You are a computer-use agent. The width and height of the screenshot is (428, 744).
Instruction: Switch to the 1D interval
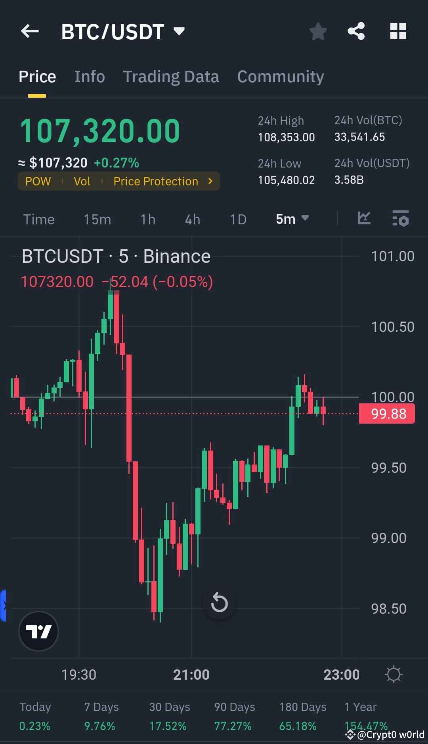click(238, 219)
